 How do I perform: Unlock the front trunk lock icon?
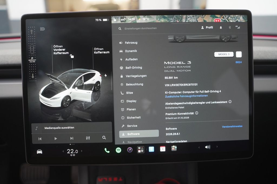72,56
